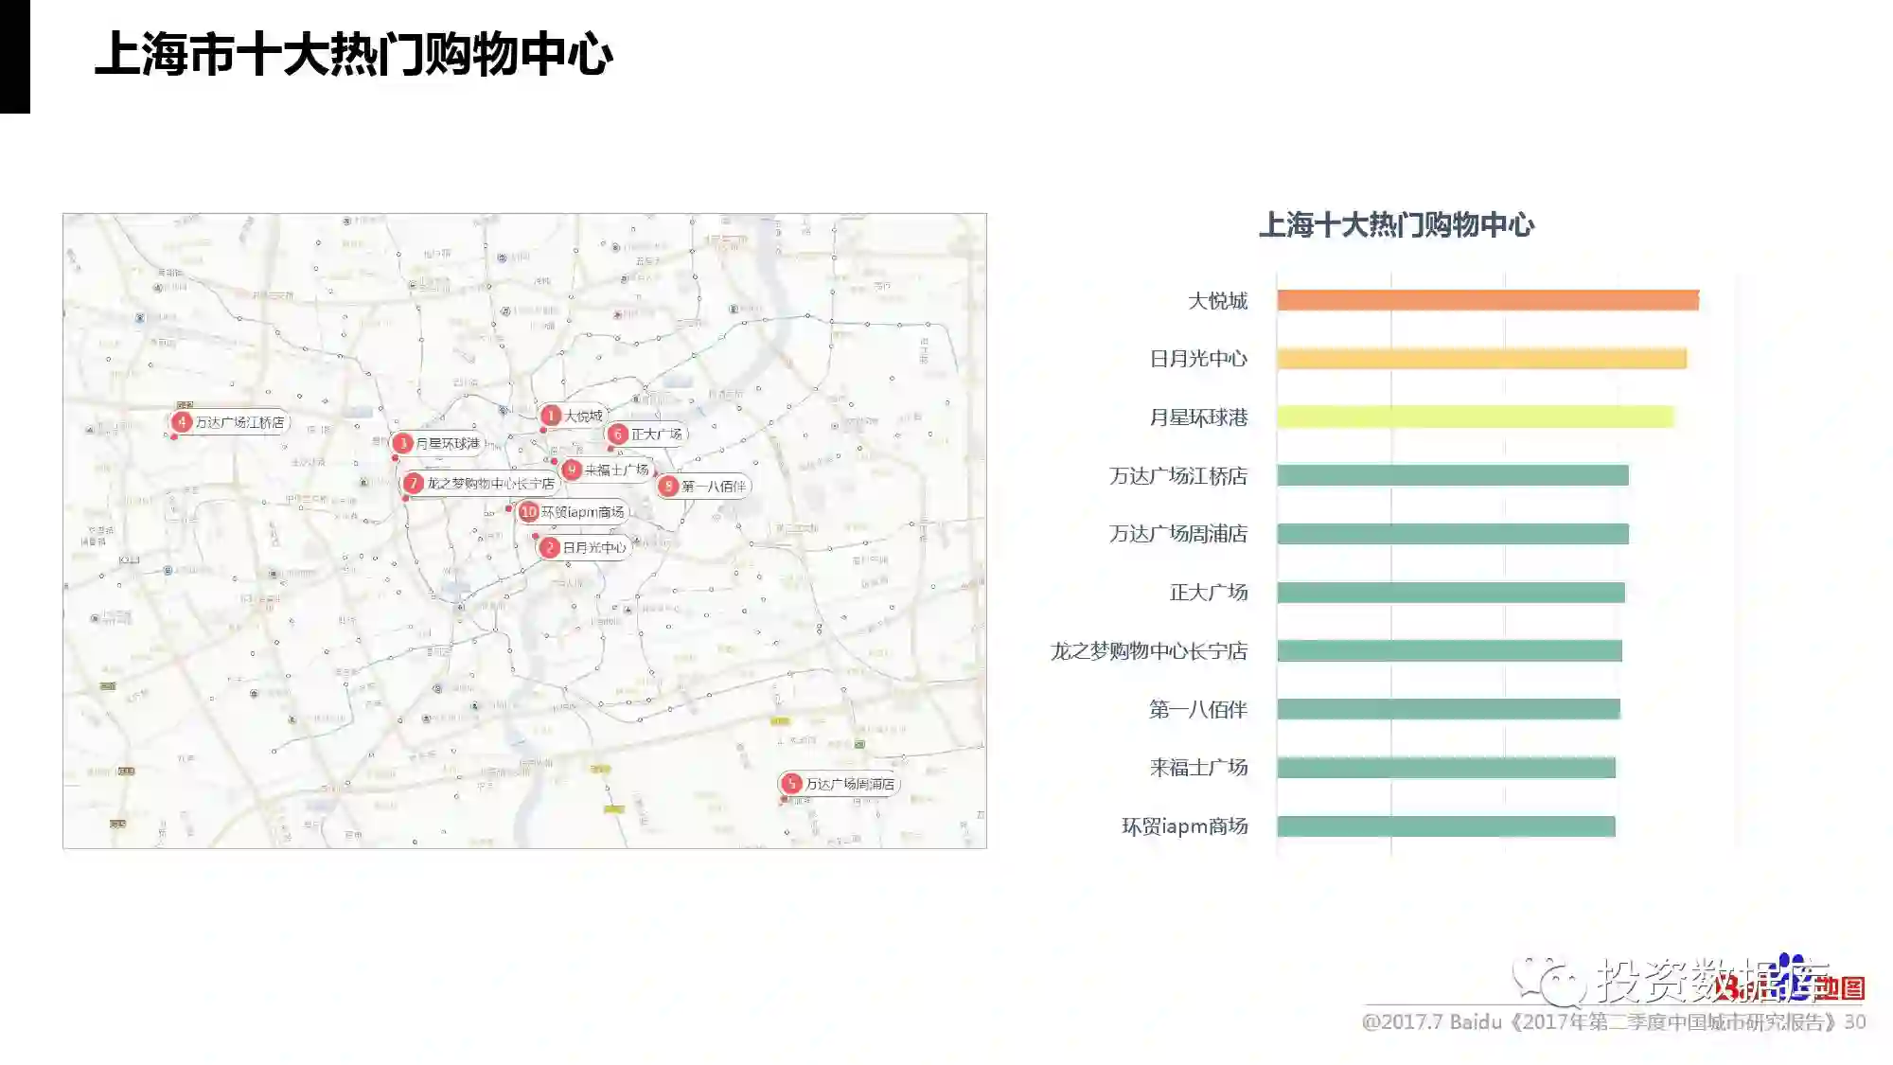1893x1065 pixels.
Task: Click map marker 4 万达广场江桥店
Action: pyautogui.click(x=182, y=422)
